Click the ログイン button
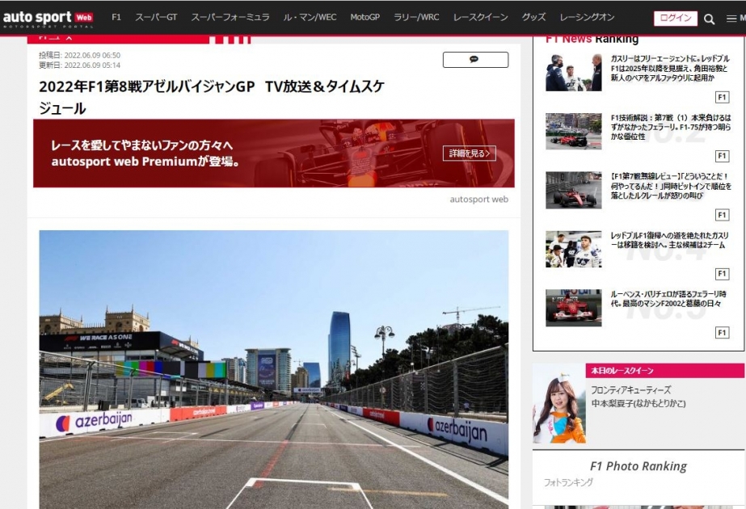 [676, 18]
